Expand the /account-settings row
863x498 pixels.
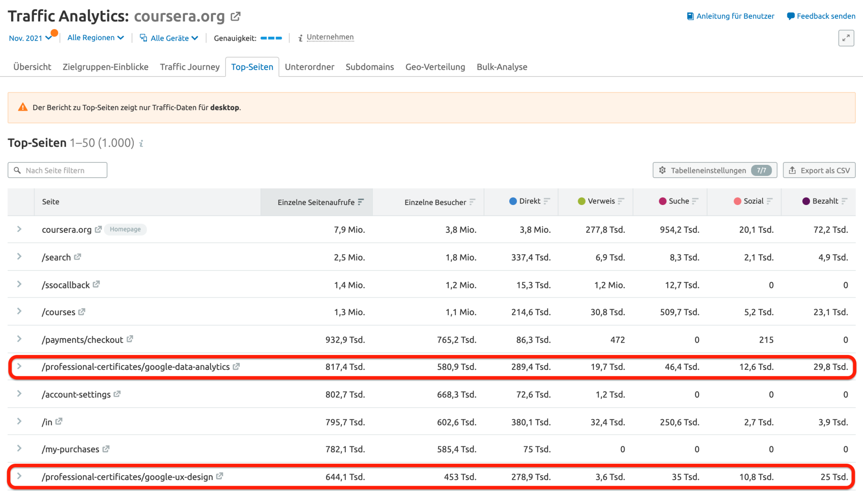point(19,393)
